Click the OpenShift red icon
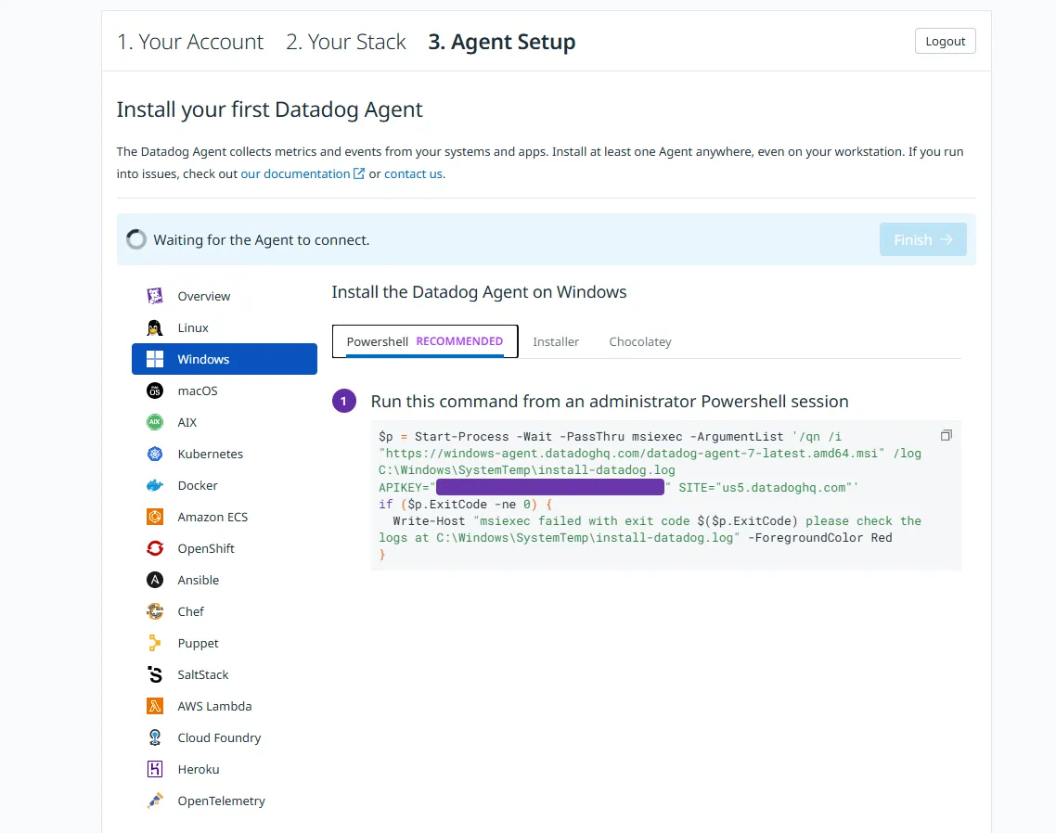1056x833 pixels. pos(155,548)
